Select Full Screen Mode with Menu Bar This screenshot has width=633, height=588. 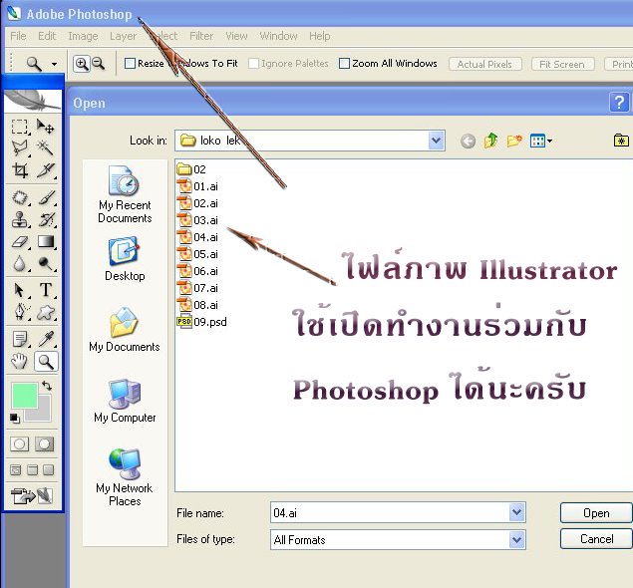tap(32, 470)
